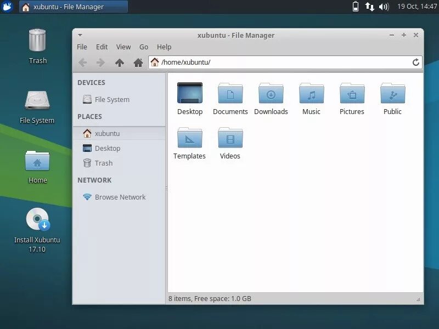Open the Templates folder
Image resolution: width=439 pixels, height=329 pixels.
(189, 143)
